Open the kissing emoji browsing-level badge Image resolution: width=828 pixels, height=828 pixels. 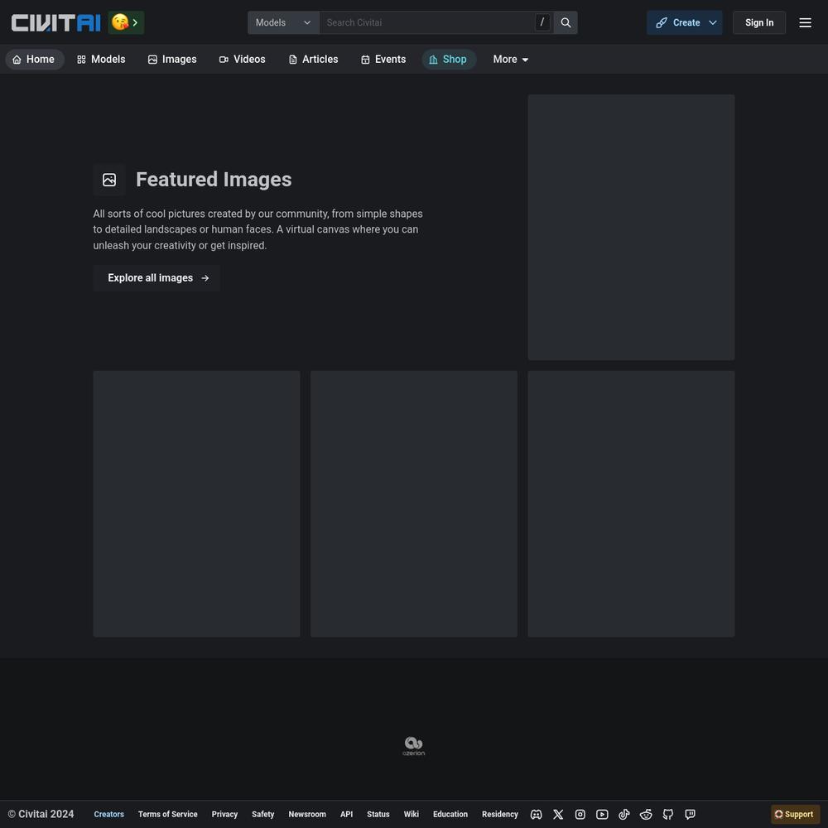click(x=126, y=22)
